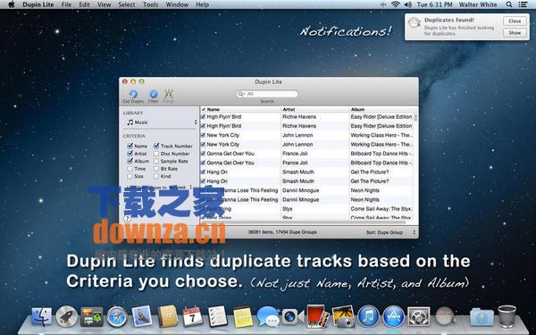Open the Window menu

(x=177, y=4)
